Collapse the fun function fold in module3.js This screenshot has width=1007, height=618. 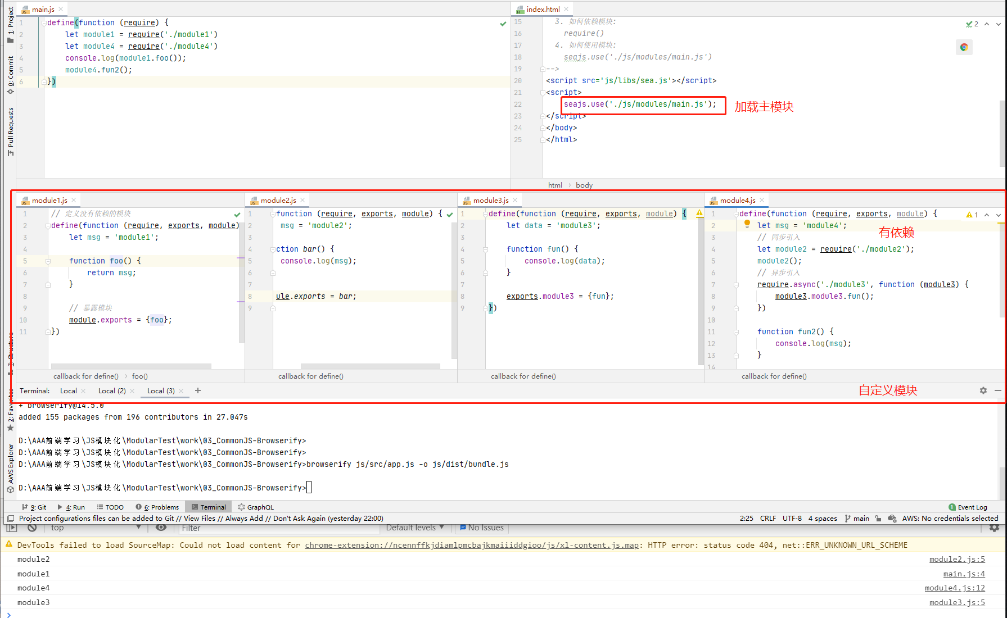point(485,249)
